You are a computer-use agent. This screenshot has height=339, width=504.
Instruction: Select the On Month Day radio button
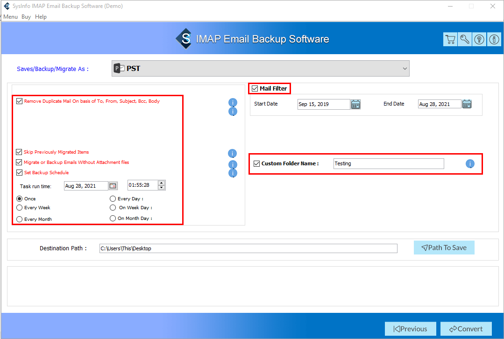(113, 218)
